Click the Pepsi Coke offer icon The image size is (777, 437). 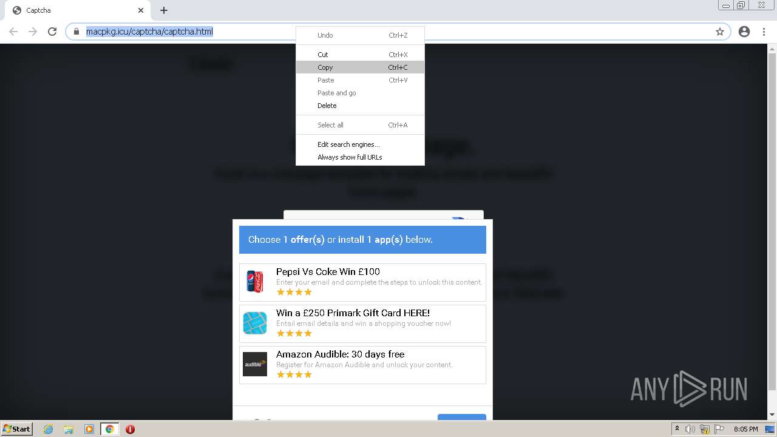pos(255,282)
